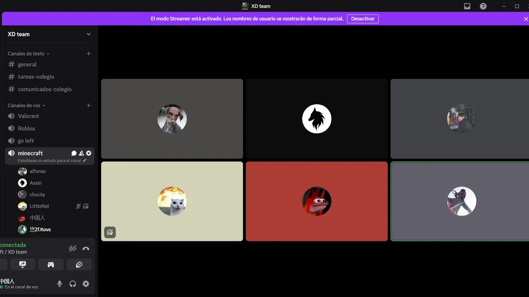529x297 pixels.
Task: Click the pencil icon for channel status
Action: 85,160
